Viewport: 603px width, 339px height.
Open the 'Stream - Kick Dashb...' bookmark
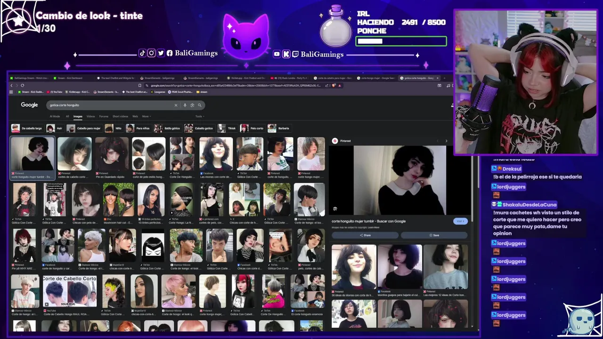(30, 92)
